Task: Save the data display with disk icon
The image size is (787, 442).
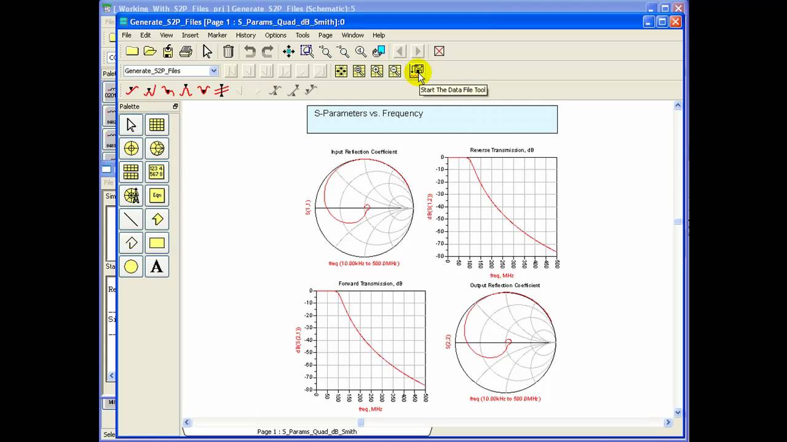Action: 168,52
